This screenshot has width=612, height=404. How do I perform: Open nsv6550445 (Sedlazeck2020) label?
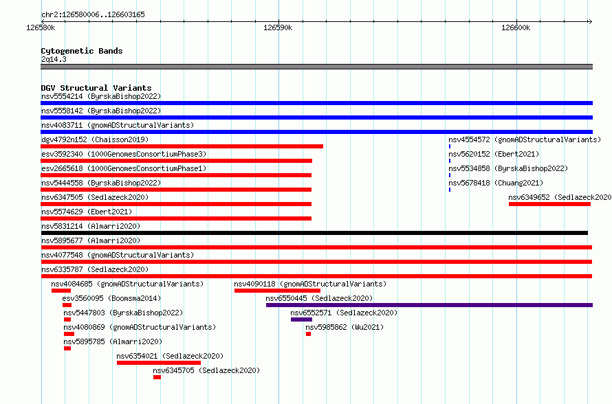(319, 298)
